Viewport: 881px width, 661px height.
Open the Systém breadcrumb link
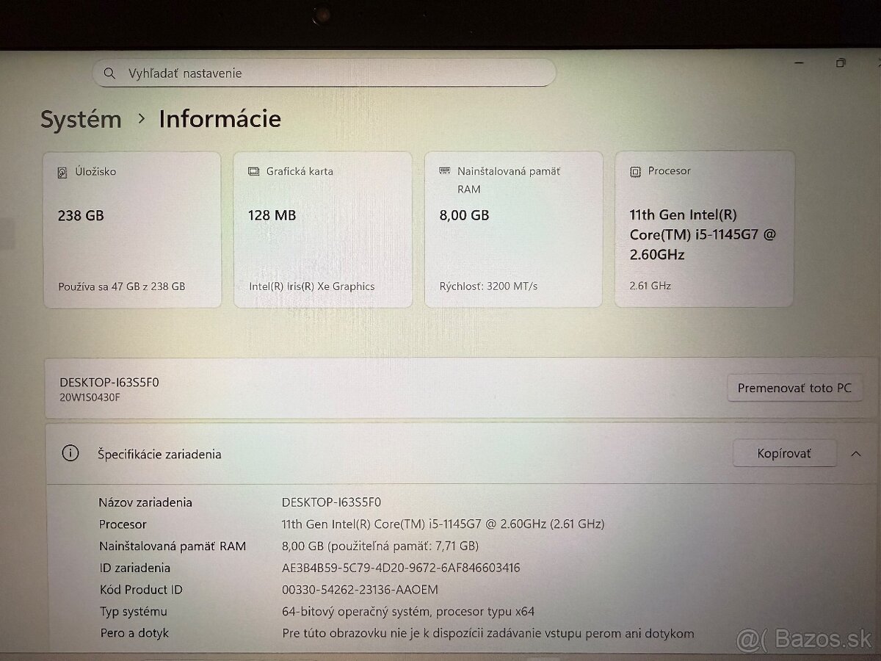pos(81,119)
